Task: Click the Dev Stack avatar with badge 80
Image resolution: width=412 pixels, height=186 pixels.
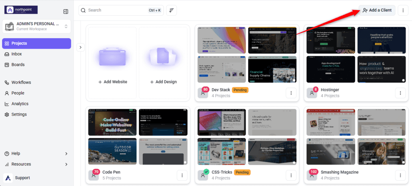Action: click(x=203, y=93)
